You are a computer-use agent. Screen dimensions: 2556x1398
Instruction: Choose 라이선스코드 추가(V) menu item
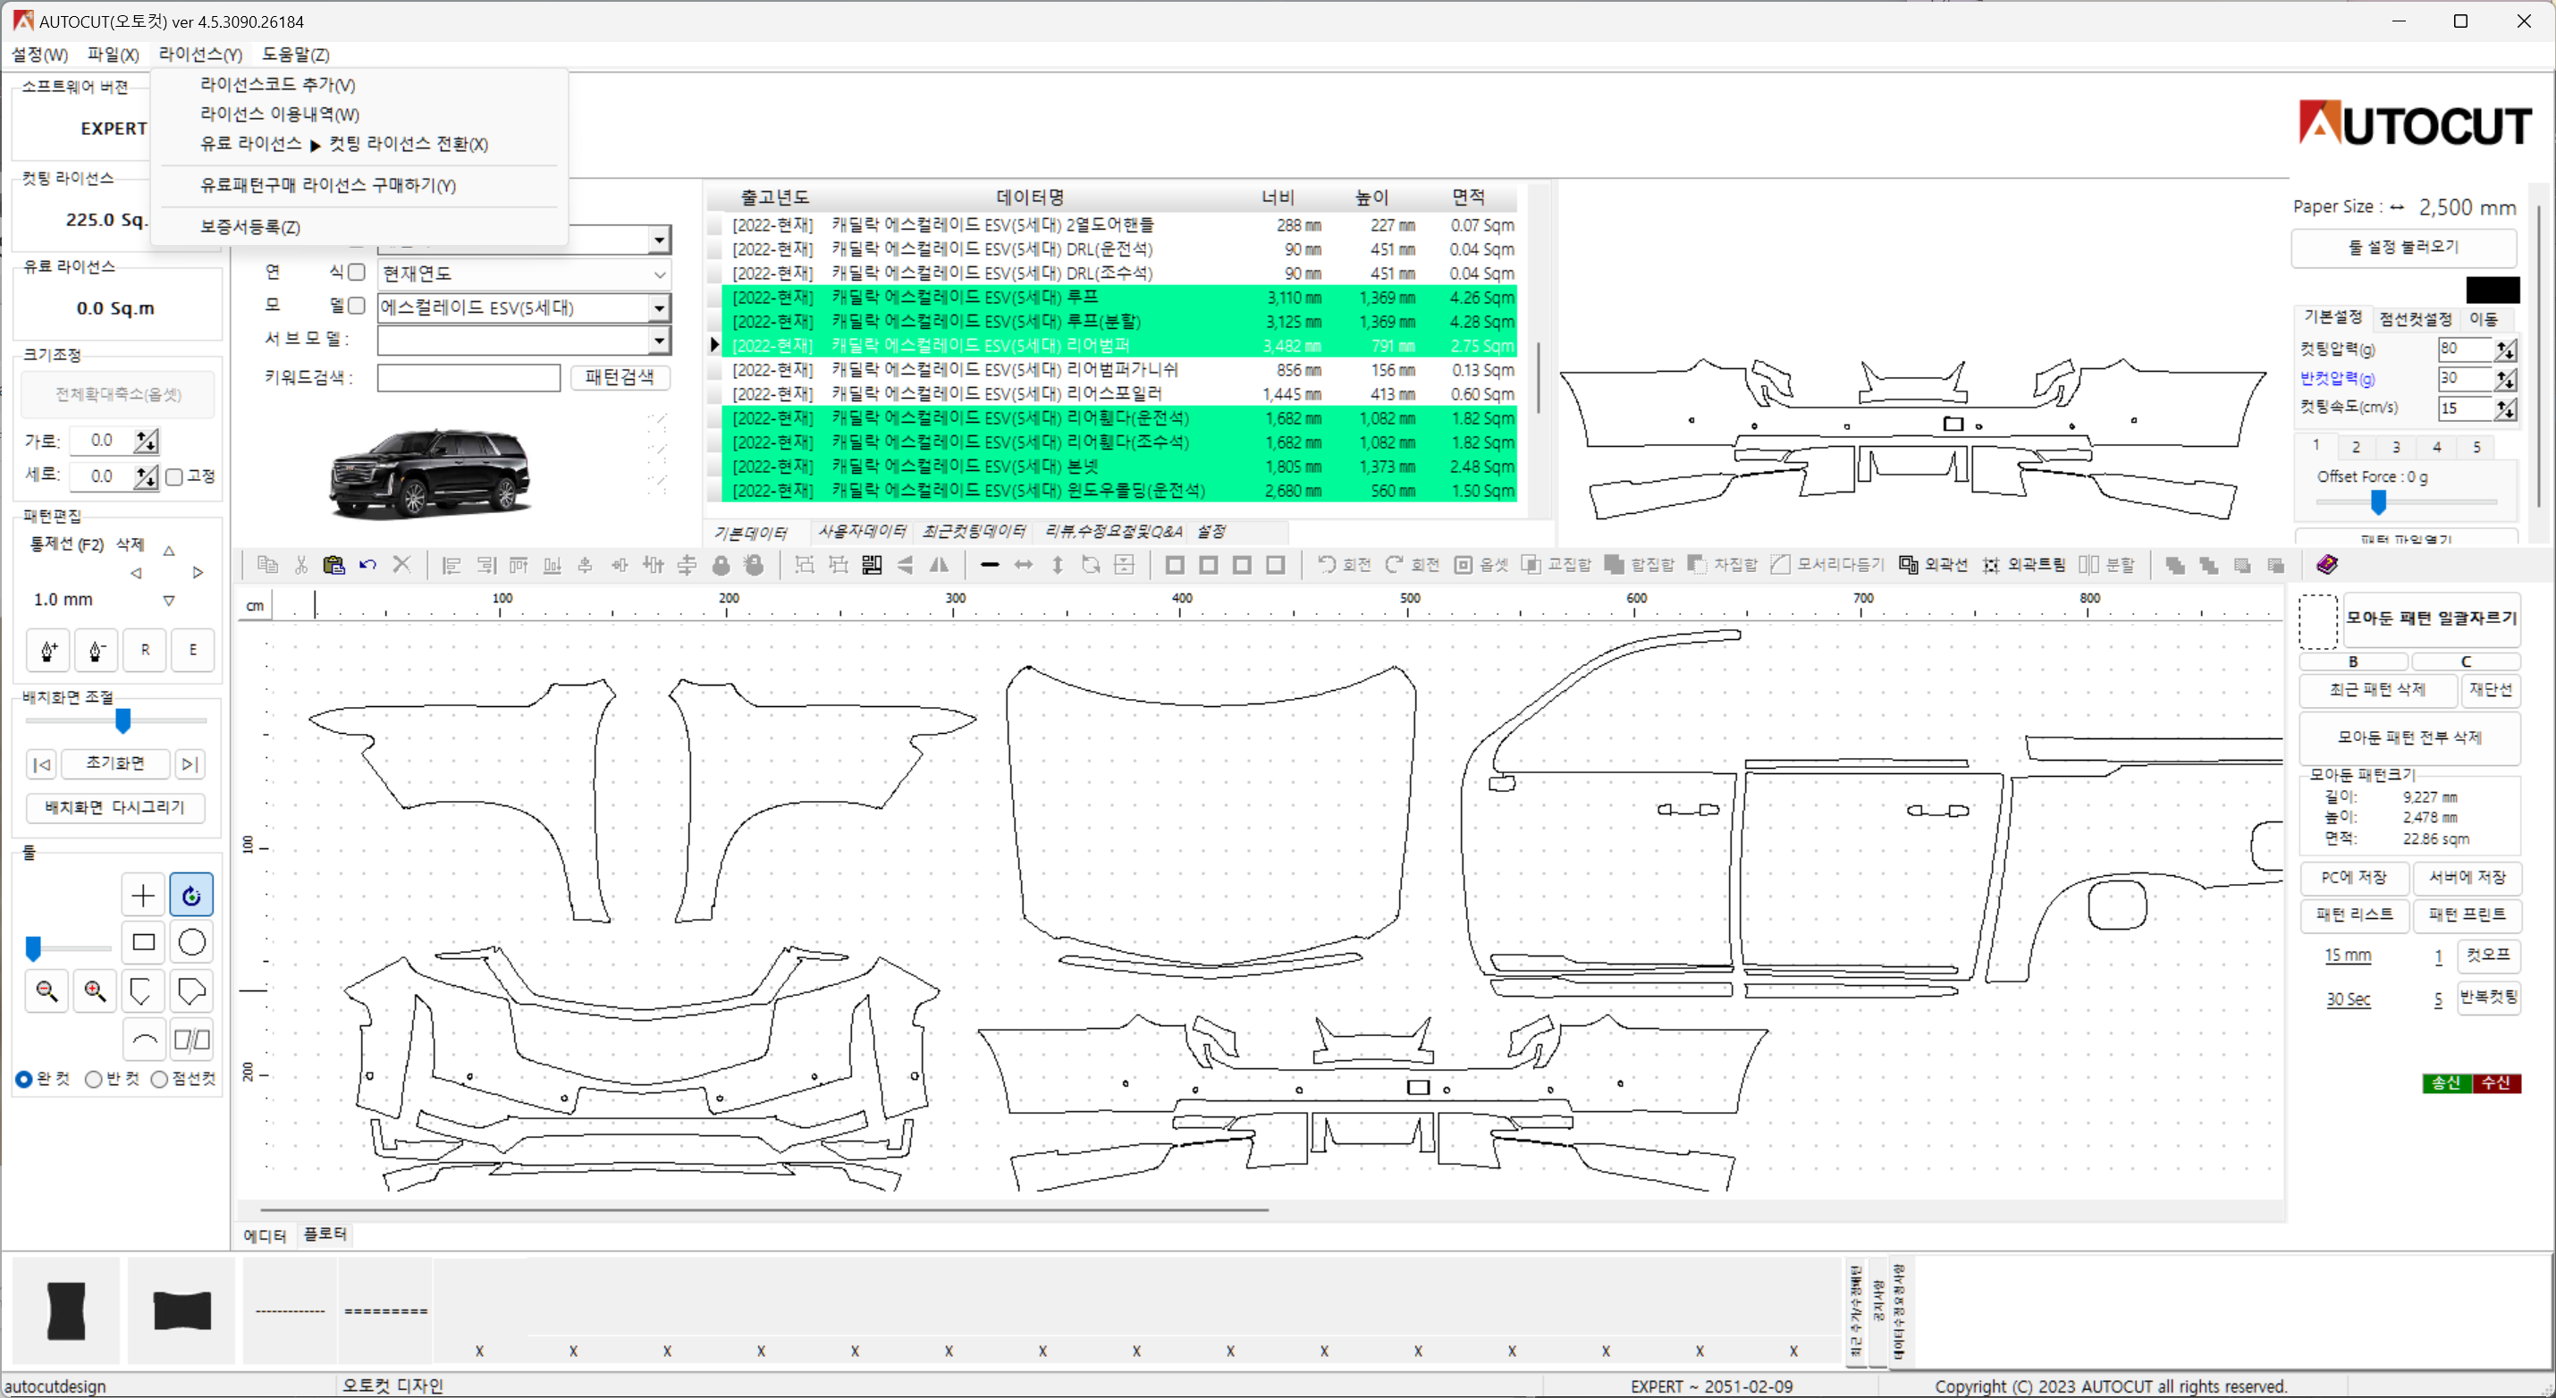tap(278, 85)
